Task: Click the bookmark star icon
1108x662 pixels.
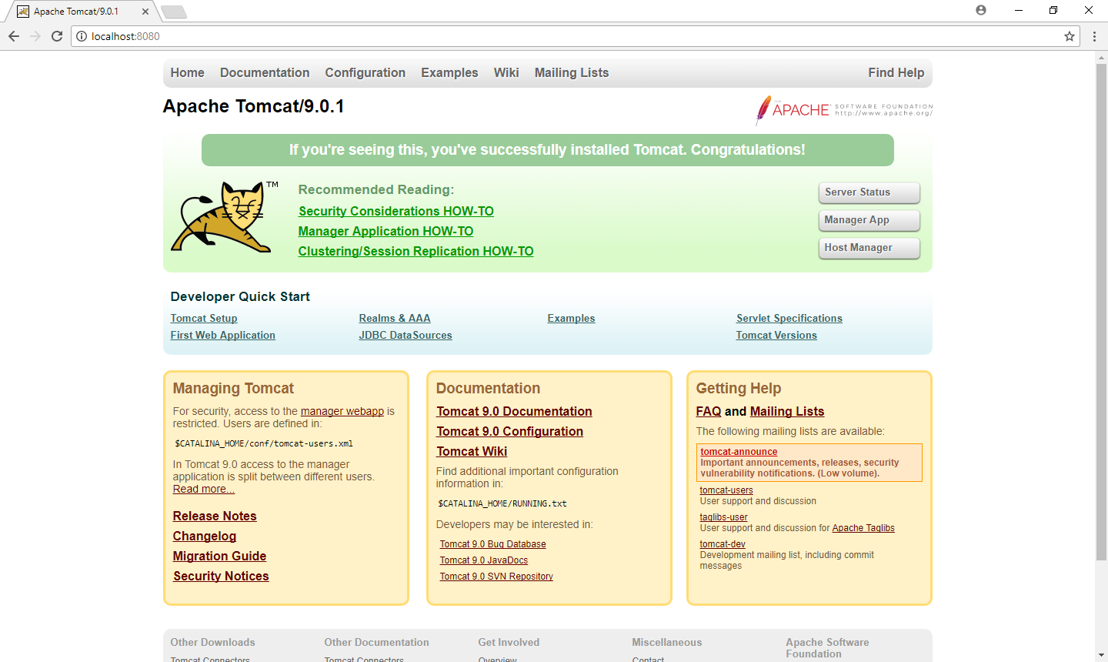Action: click(x=1068, y=35)
